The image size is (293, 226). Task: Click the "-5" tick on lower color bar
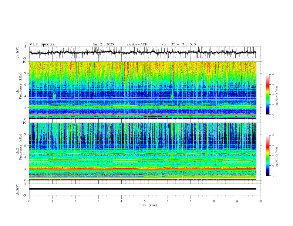273,155
